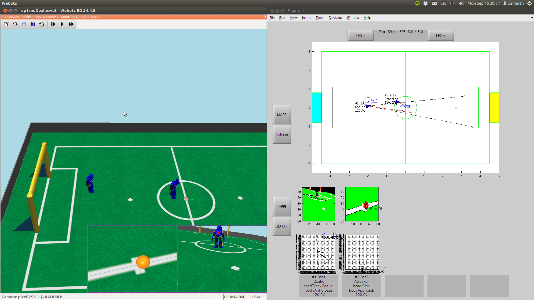The image size is (534, 300).
Task: Open the sound volume indicator
Action: click(x=461, y=3)
